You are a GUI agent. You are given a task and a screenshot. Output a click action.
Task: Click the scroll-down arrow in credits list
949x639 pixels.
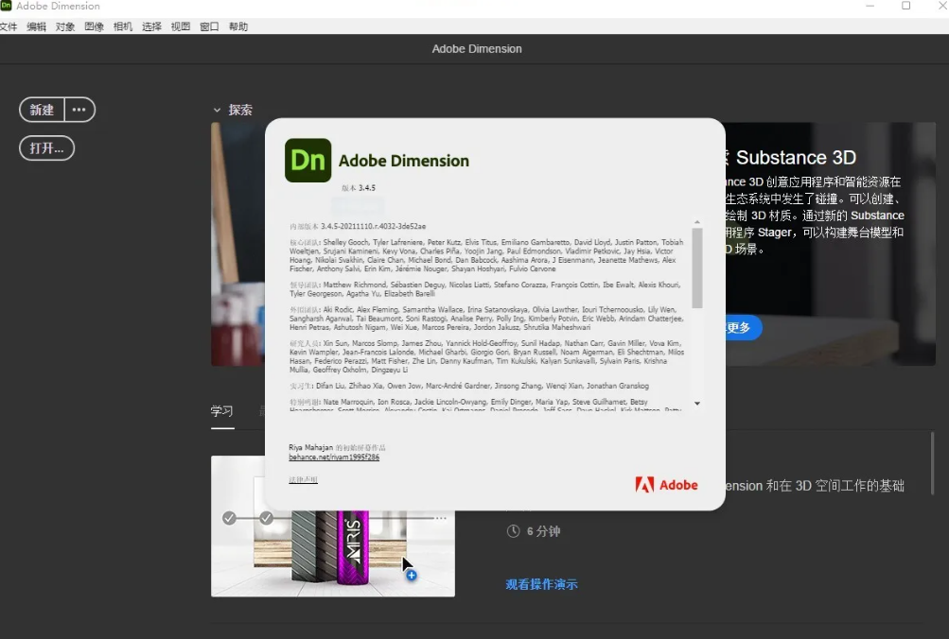697,404
